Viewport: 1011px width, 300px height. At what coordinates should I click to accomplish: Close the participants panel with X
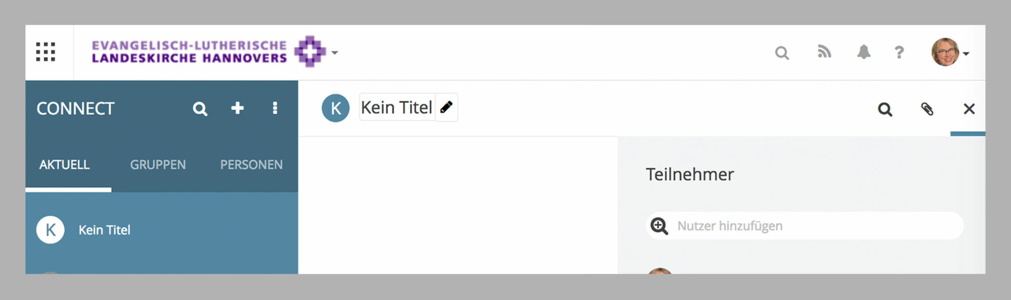coord(969,108)
